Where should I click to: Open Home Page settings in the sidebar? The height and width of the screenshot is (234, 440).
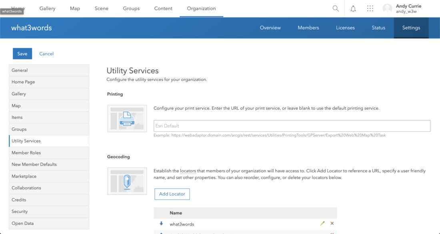(49, 82)
